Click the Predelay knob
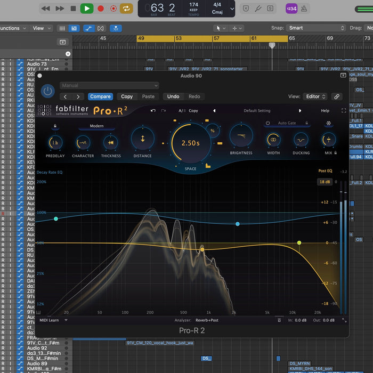The width and height of the screenshot is (373, 373). pos(55,143)
